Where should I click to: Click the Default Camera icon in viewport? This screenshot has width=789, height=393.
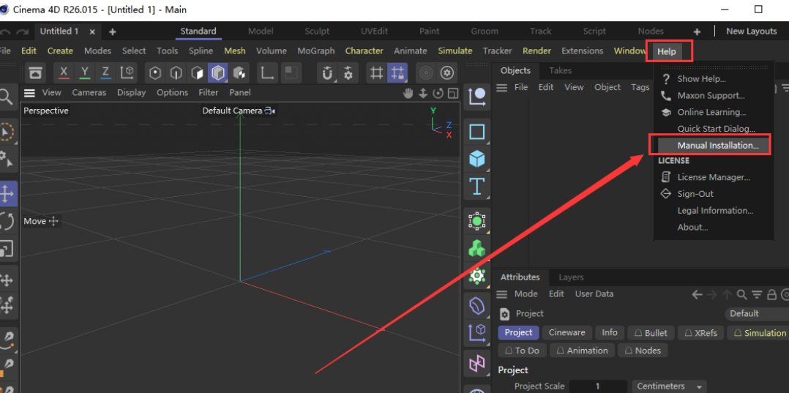pyautogui.click(x=270, y=111)
